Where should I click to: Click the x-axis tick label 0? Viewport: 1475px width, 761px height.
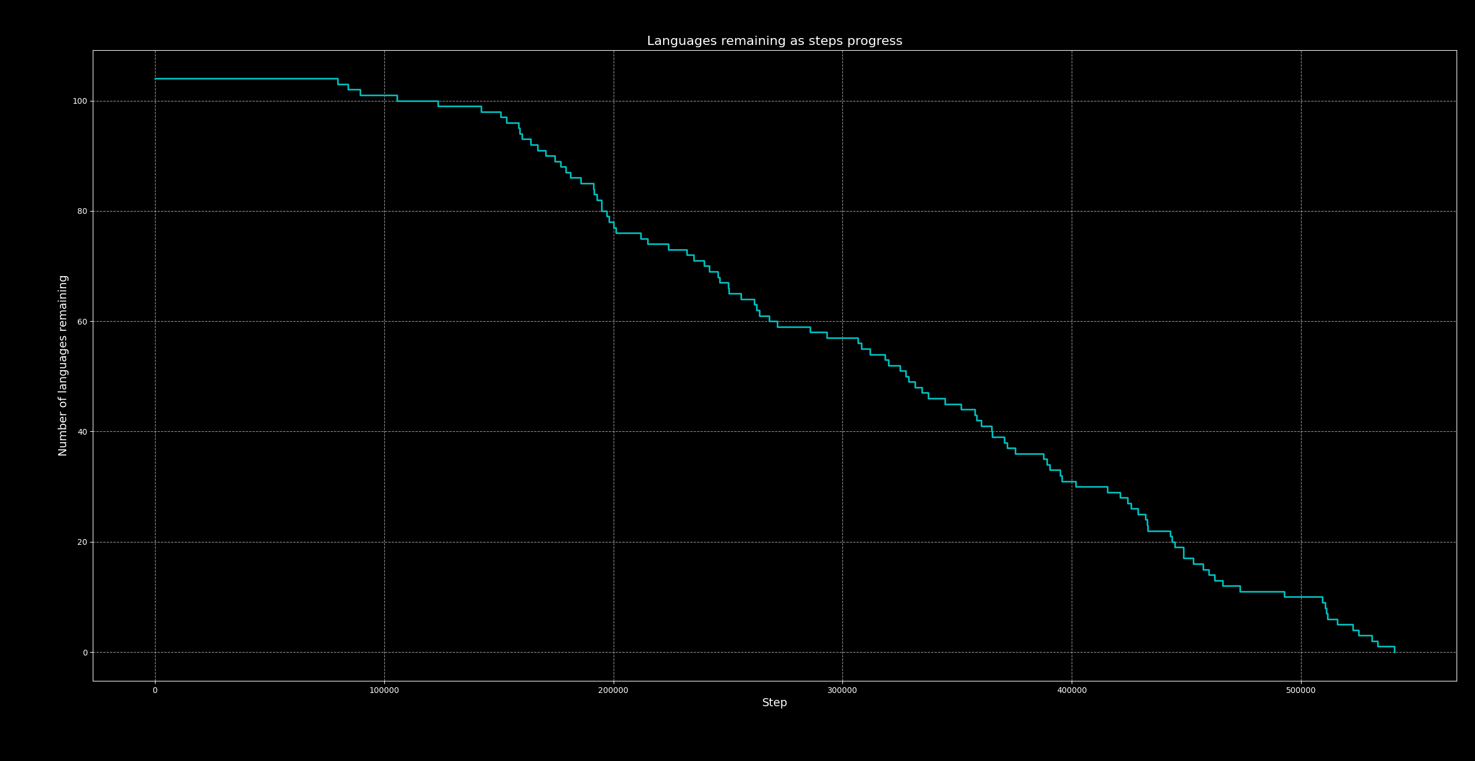(x=155, y=690)
